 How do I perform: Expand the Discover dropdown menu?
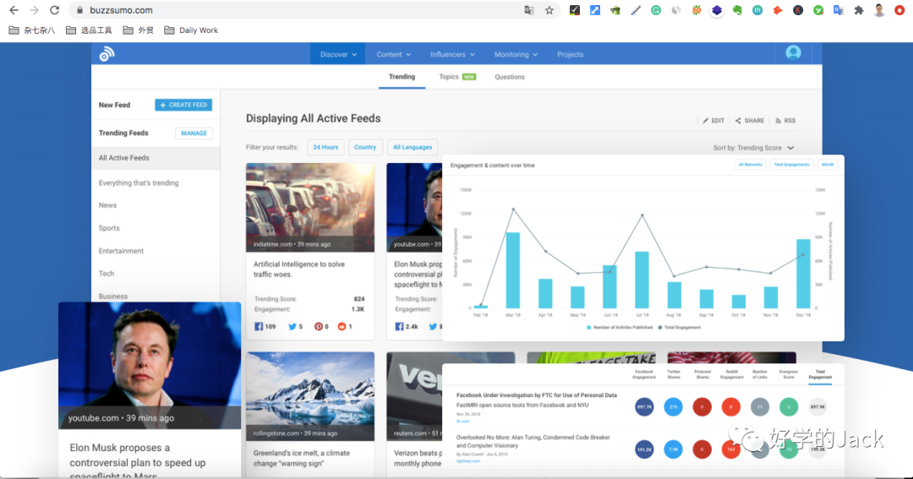click(338, 54)
